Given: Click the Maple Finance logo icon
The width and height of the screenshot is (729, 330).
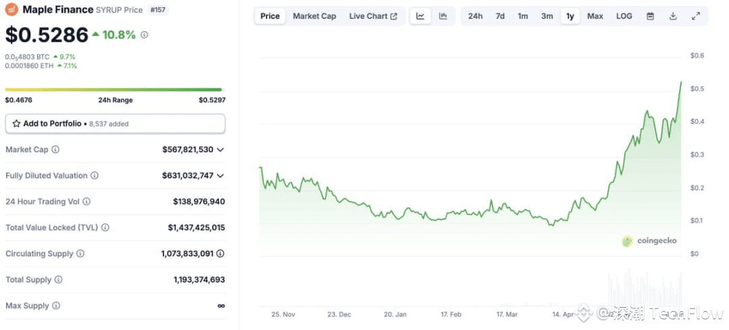Looking at the screenshot, I should pyautogui.click(x=11, y=9).
